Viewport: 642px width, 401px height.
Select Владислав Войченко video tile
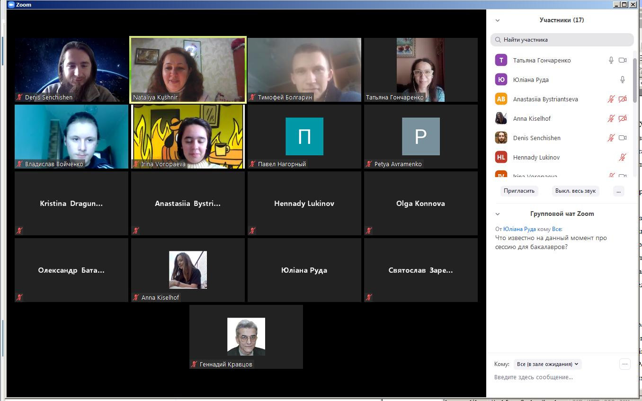pyautogui.click(x=71, y=137)
